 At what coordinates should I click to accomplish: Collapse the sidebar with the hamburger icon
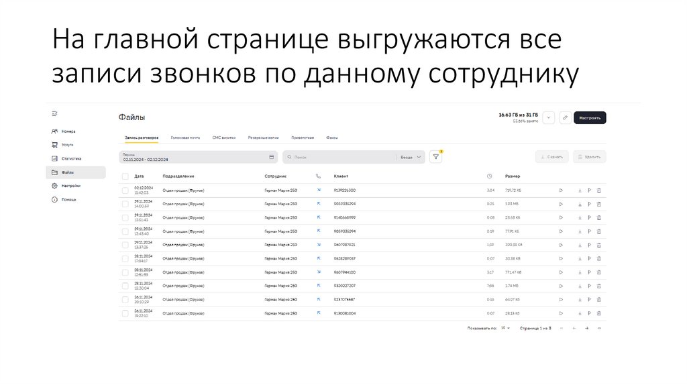click(x=54, y=113)
